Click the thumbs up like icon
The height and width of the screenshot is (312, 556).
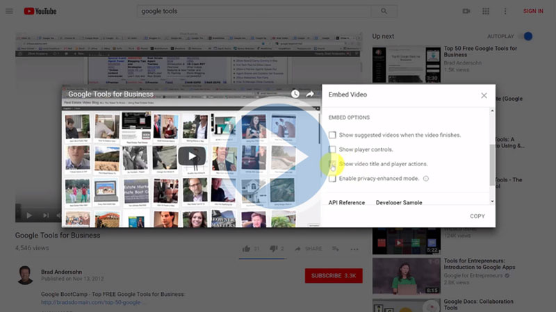[x=246, y=249]
